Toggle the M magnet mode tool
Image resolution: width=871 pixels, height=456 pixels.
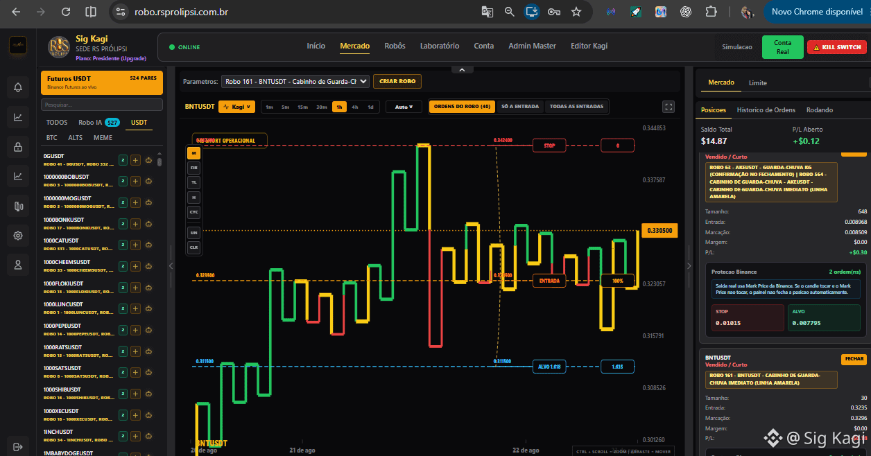pyautogui.click(x=193, y=152)
